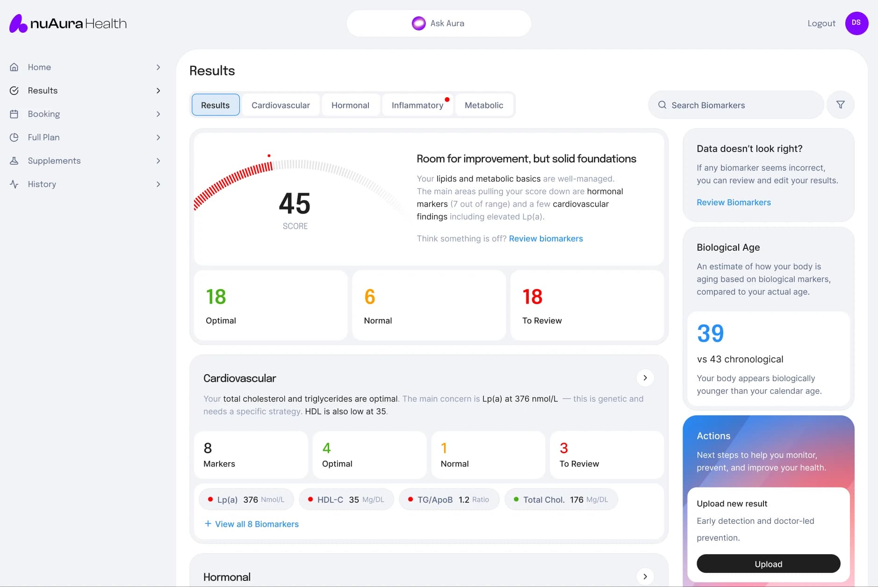Select the Results tab
878x587 pixels.
pos(216,105)
